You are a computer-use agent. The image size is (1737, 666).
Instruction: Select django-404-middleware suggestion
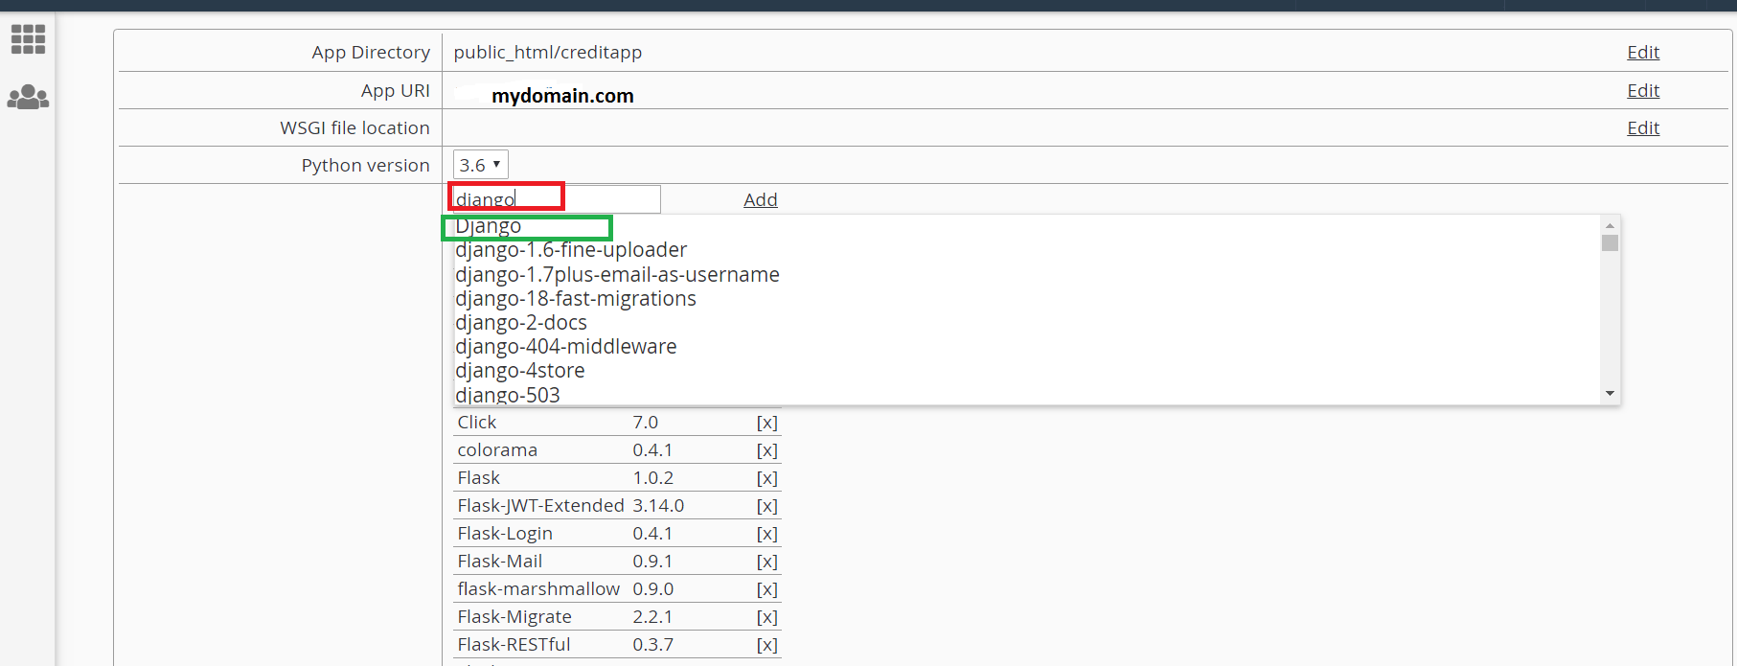566,347
